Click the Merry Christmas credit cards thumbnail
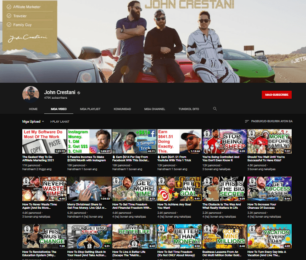Image resolution: width=306 pixels, height=260 pixels. pyautogui.click(x=89, y=189)
